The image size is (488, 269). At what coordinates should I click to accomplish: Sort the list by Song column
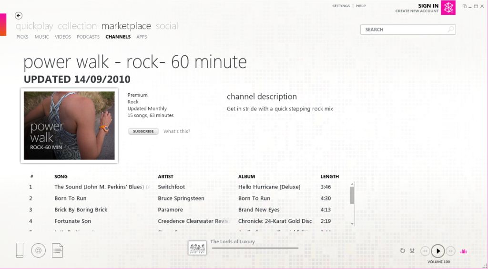(61, 176)
